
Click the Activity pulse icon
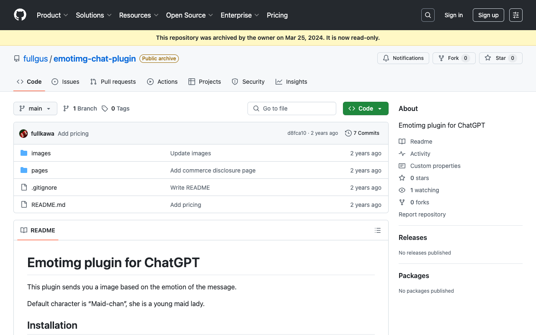click(x=402, y=154)
